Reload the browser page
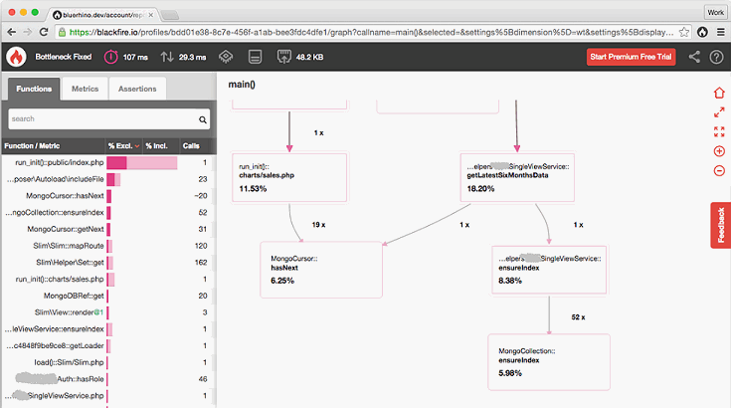The width and height of the screenshot is (731, 408). [44, 32]
